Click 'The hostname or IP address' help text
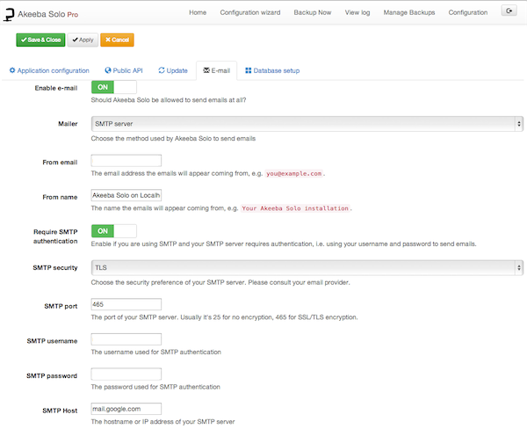Image resolution: width=527 pixels, height=429 pixels. pos(162,422)
